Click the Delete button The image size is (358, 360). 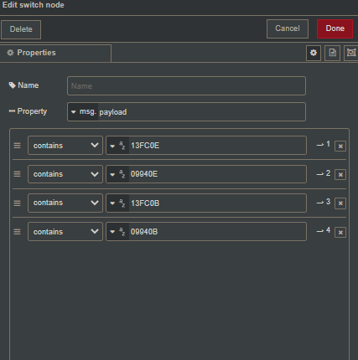[x=21, y=29]
